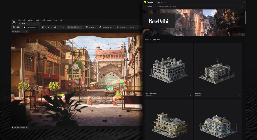Save the current level with the disk icon
Viewport: 257px width, 140px height.
(14, 27)
